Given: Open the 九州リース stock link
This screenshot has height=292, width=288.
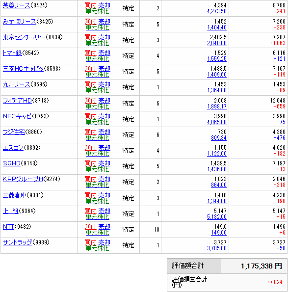Looking at the screenshot, I should (16, 84).
